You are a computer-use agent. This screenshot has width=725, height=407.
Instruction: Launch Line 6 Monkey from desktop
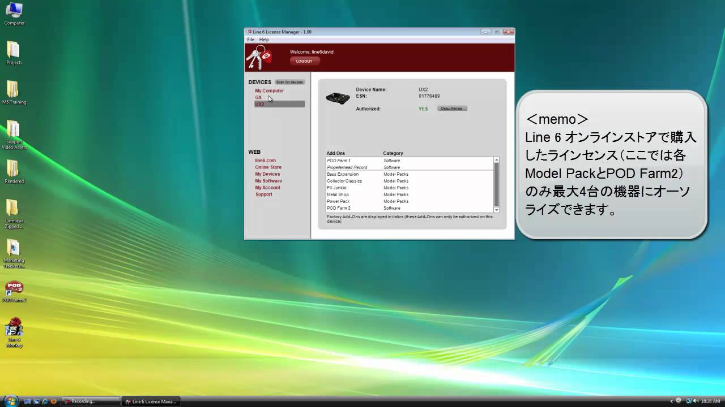click(x=14, y=332)
